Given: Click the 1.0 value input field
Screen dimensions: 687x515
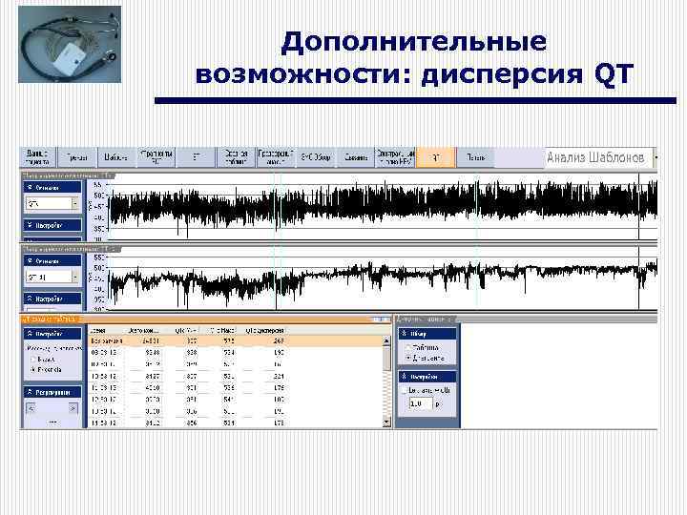Looking at the screenshot, I should [421, 403].
